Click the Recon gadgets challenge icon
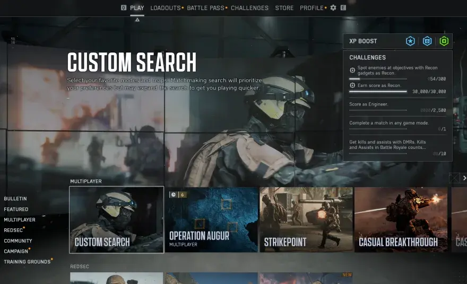467x284 pixels. pyautogui.click(x=352, y=70)
